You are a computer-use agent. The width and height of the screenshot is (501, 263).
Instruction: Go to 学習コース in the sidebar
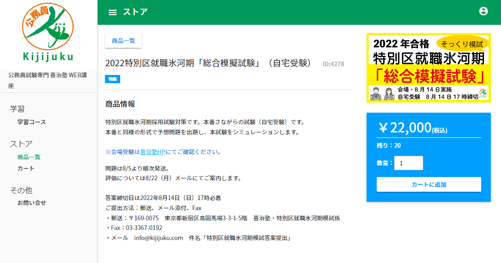[32, 122]
